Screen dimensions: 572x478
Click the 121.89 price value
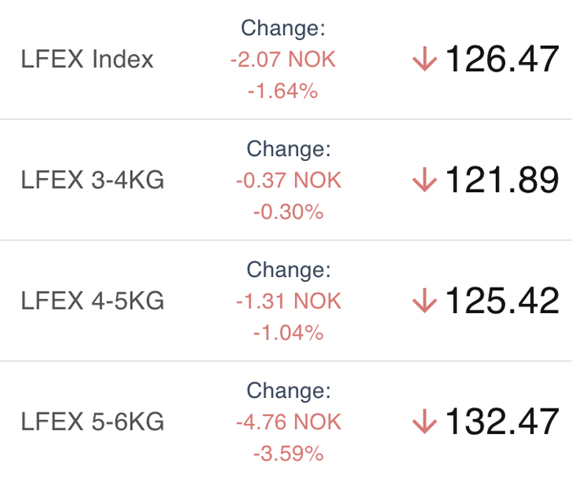[x=503, y=180]
